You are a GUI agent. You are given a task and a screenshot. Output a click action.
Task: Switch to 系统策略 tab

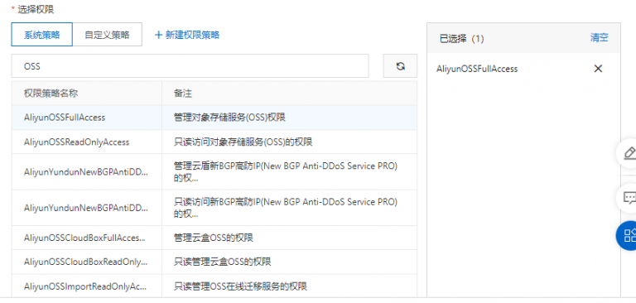click(41, 35)
